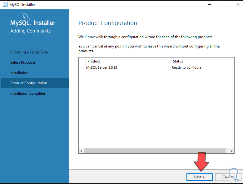Click the Adding Community text in sidebar
Image resolution: width=243 pixels, height=184 pixels.
(30, 31)
